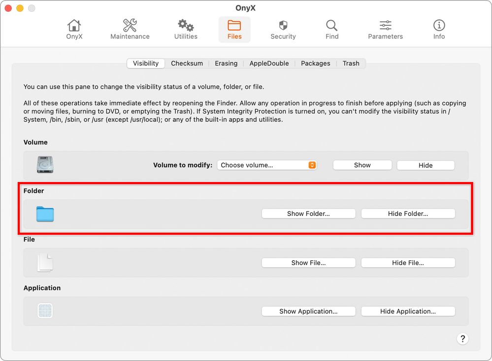The height and width of the screenshot is (361, 492).
Task: Switch to the Trash tab
Action: (351, 63)
